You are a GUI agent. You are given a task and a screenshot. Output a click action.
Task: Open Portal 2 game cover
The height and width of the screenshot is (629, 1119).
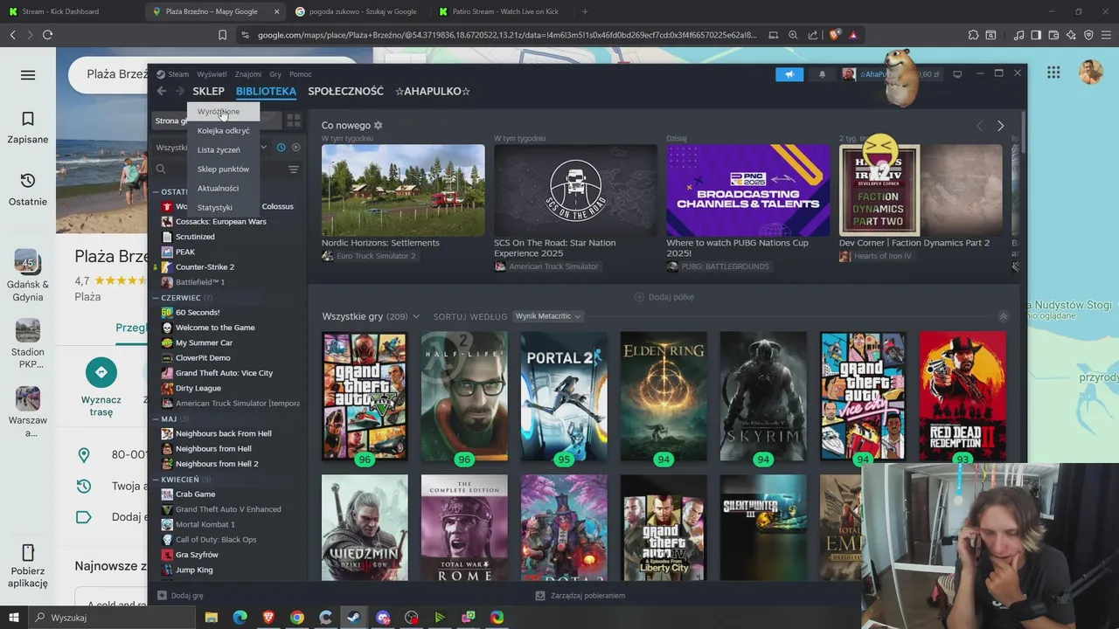(x=564, y=396)
